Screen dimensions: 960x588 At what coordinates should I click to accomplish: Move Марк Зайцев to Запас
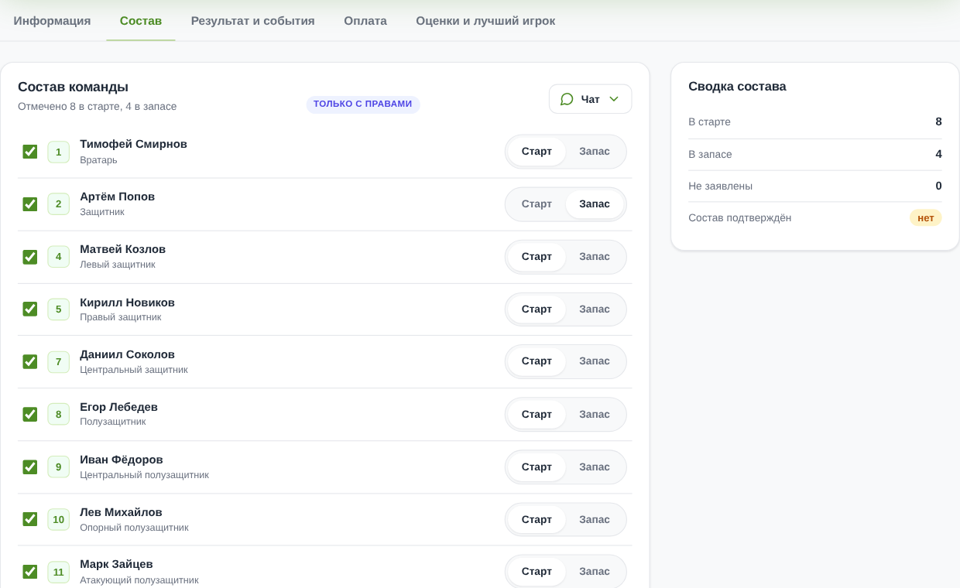pyautogui.click(x=595, y=572)
